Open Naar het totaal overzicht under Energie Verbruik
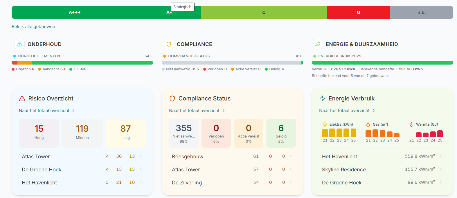 point(347,111)
